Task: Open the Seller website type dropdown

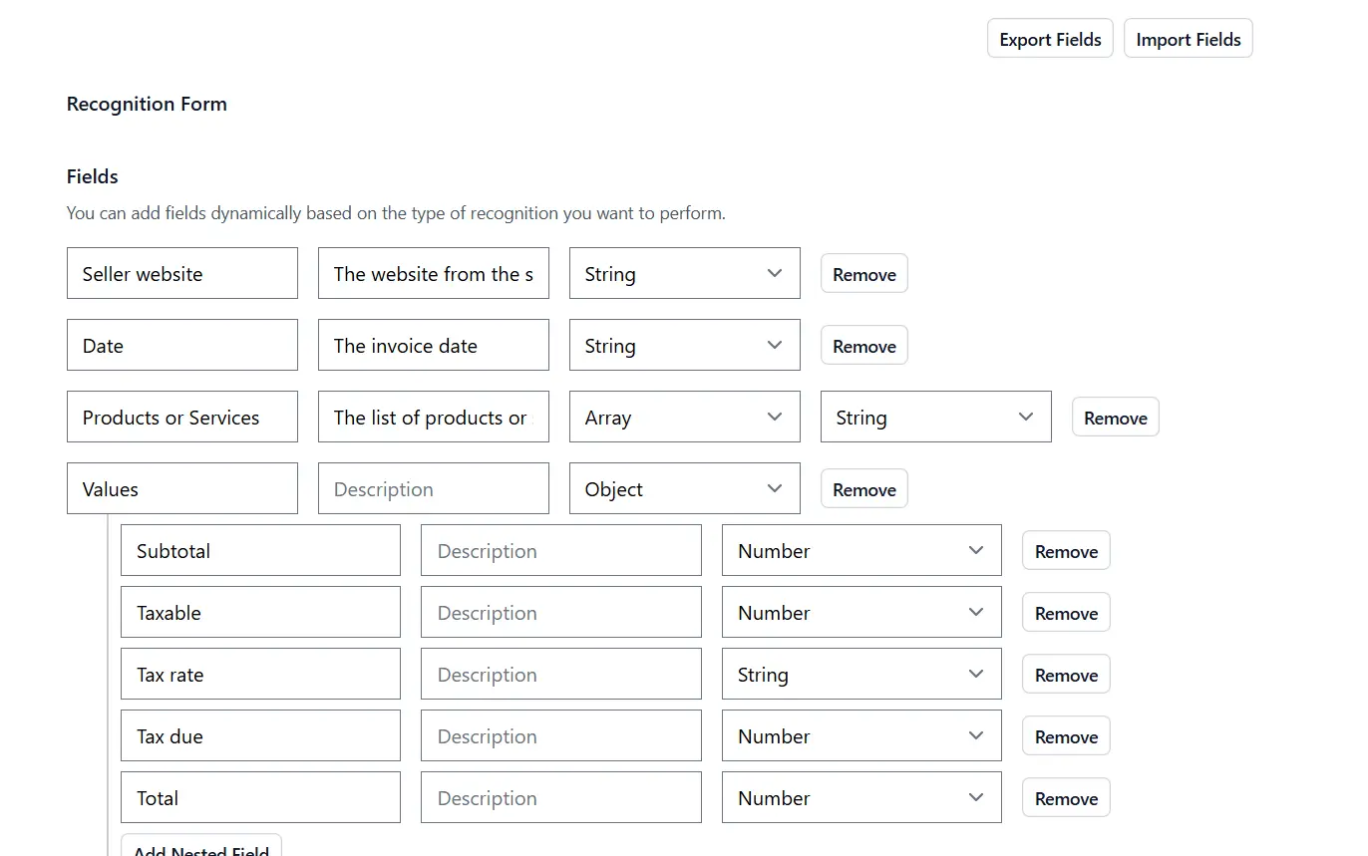Action: (x=684, y=273)
